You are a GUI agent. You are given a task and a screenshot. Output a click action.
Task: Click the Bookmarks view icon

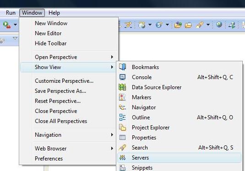(x=122, y=67)
